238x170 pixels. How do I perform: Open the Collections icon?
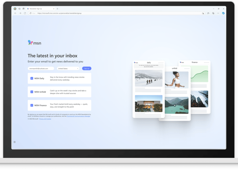(213, 13)
